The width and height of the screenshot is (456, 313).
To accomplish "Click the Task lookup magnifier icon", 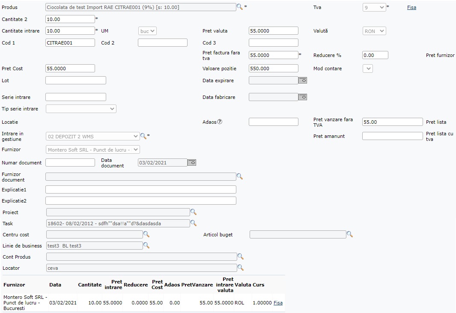I will tap(194, 223).
